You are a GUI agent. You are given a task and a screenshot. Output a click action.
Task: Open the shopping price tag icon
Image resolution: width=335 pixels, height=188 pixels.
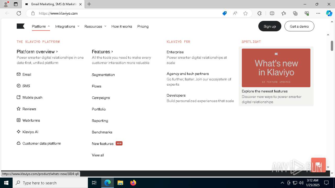click(x=225, y=13)
